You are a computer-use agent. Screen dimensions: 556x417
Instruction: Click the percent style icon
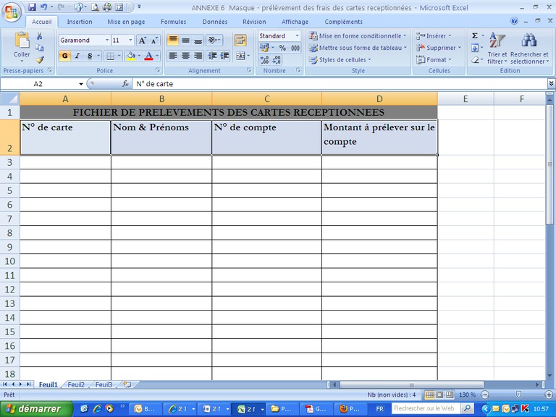pos(282,48)
